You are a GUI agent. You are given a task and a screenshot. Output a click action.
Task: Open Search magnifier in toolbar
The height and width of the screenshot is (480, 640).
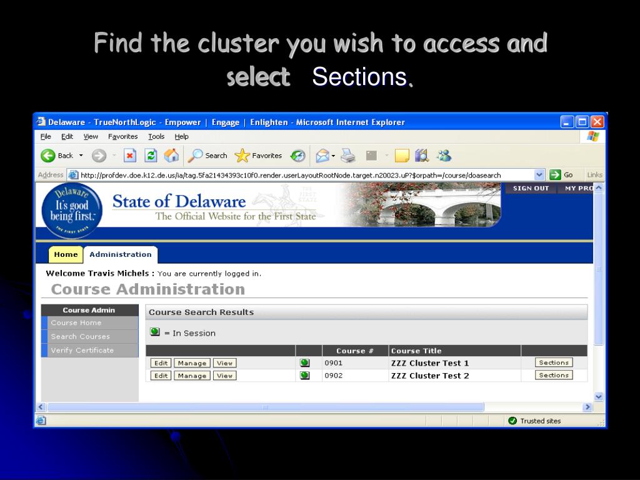[x=195, y=156]
